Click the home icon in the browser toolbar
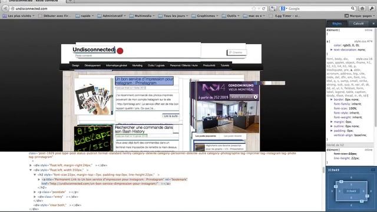The image size is (377, 212). click(x=362, y=8)
